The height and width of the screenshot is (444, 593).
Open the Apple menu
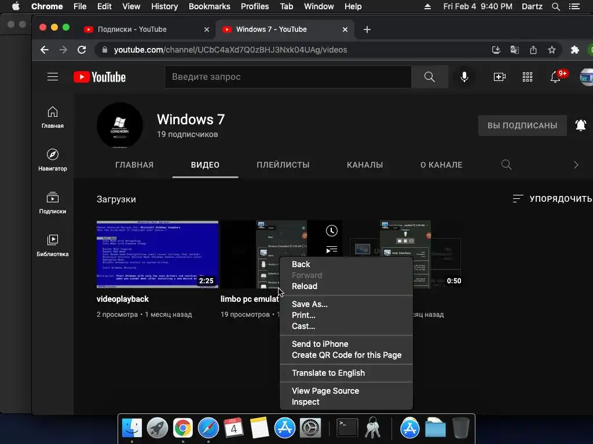16,6
